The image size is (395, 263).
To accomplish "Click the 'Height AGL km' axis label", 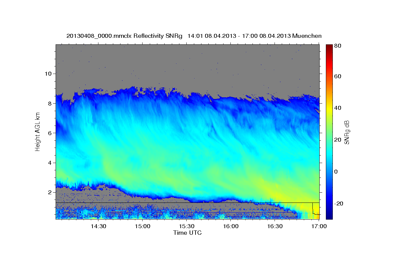I will click(x=38, y=131).
